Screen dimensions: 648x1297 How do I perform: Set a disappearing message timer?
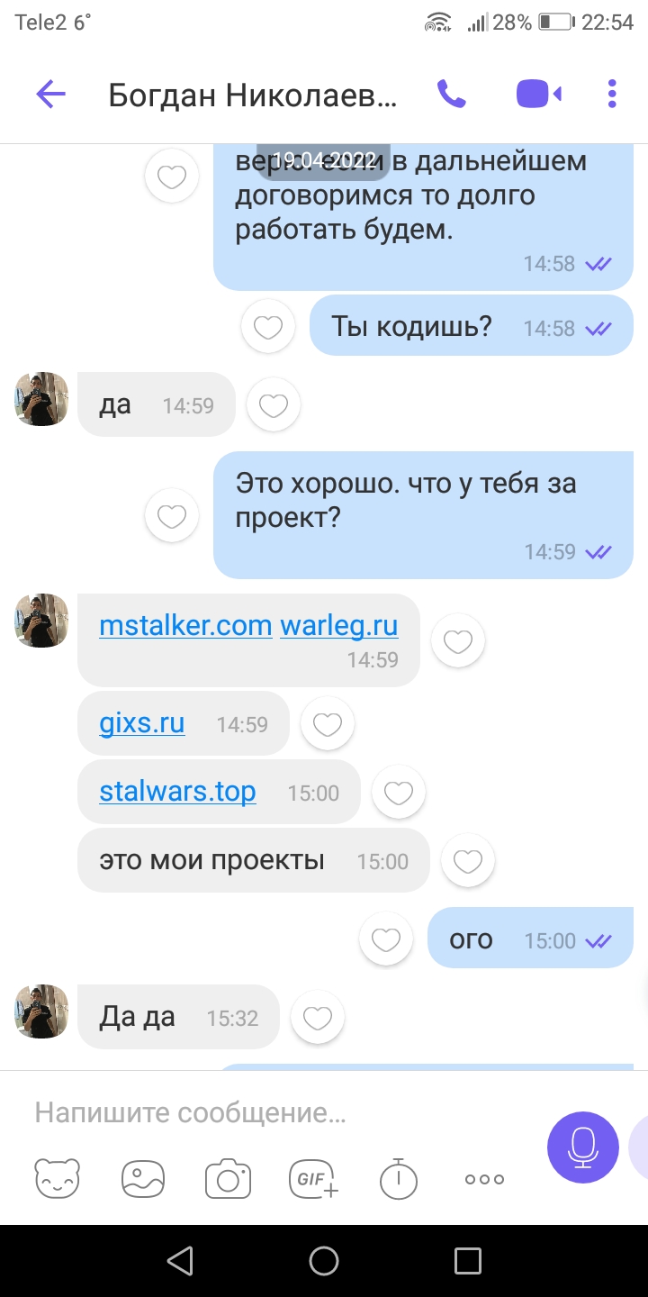399,1178
